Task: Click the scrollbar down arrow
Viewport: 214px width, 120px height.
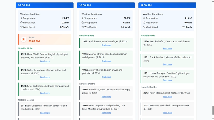Action: 213,119
